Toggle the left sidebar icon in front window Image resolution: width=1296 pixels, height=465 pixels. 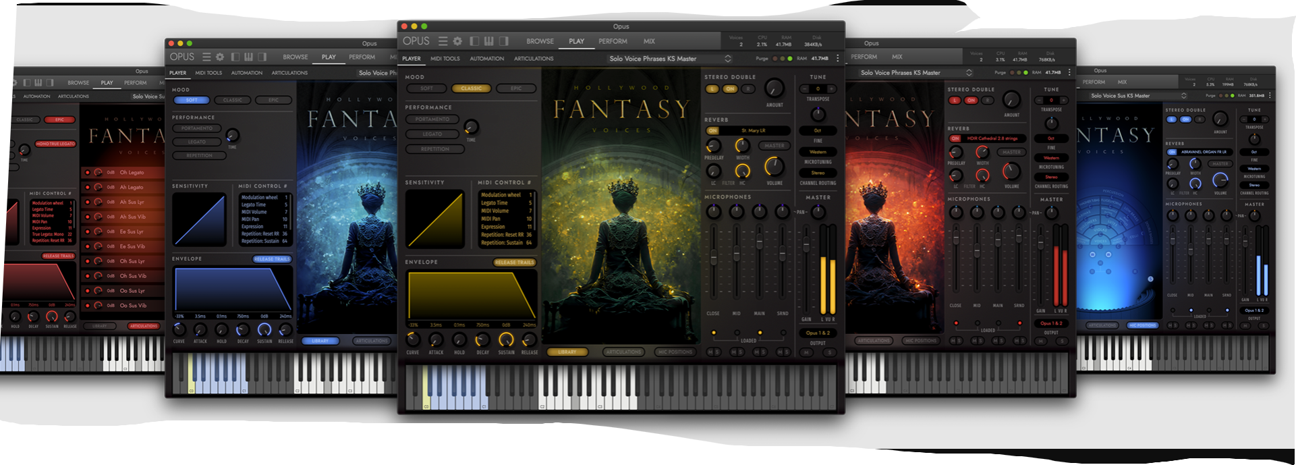[x=474, y=41]
